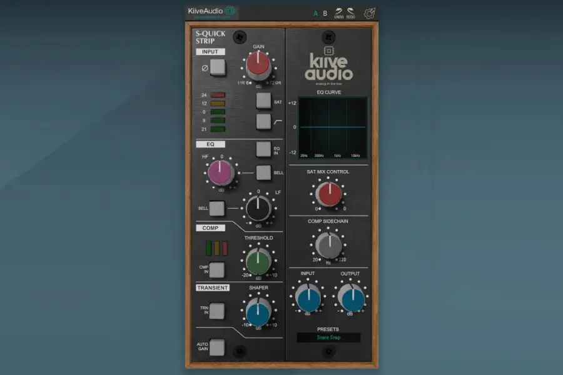This screenshot has width=563, height=375.
Task: Toggle the SAT saturation button
Action: click(263, 101)
